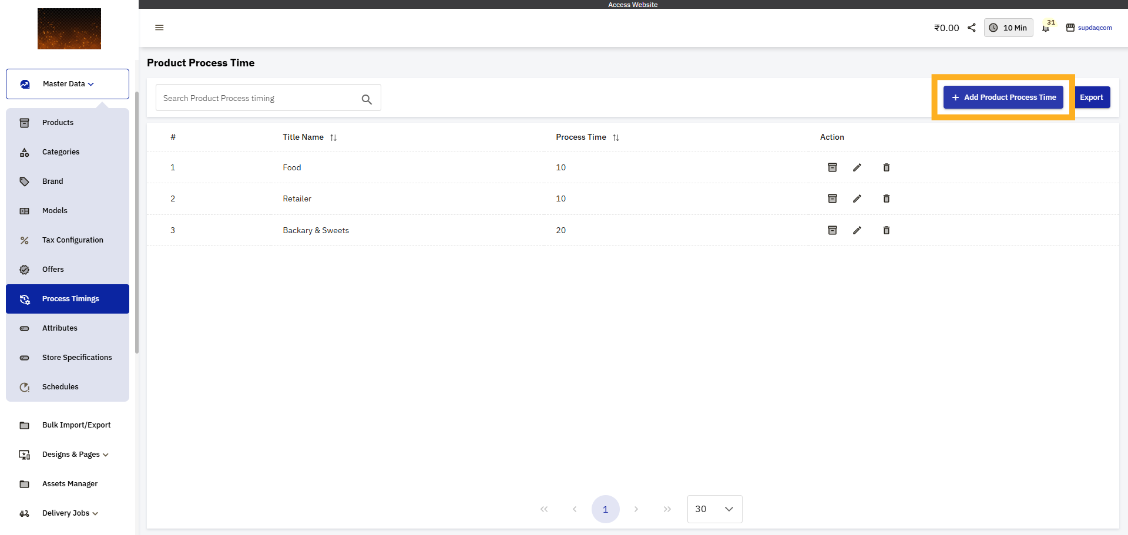Open the edit pencil icon for Retailer
Image resolution: width=1128 pixels, height=535 pixels.
tap(858, 198)
